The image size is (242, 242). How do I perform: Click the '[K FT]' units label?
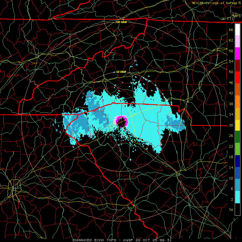click(227, 19)
